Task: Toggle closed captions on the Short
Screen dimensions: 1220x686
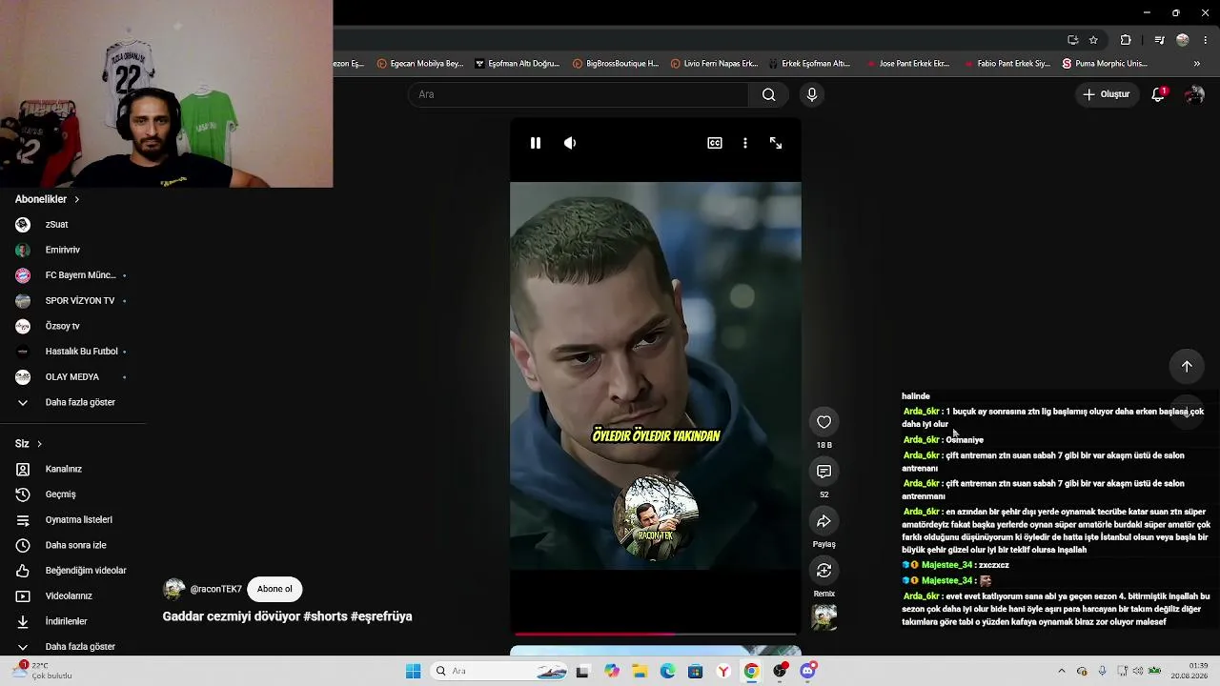Action: click(715, 143)
